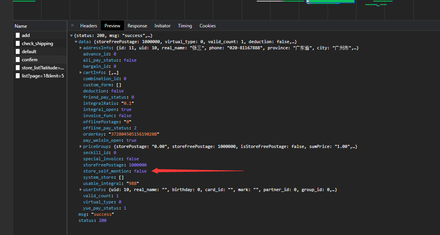440x235 pixels.
Task: Click the deduction false property
Action: tap(103, 91)
